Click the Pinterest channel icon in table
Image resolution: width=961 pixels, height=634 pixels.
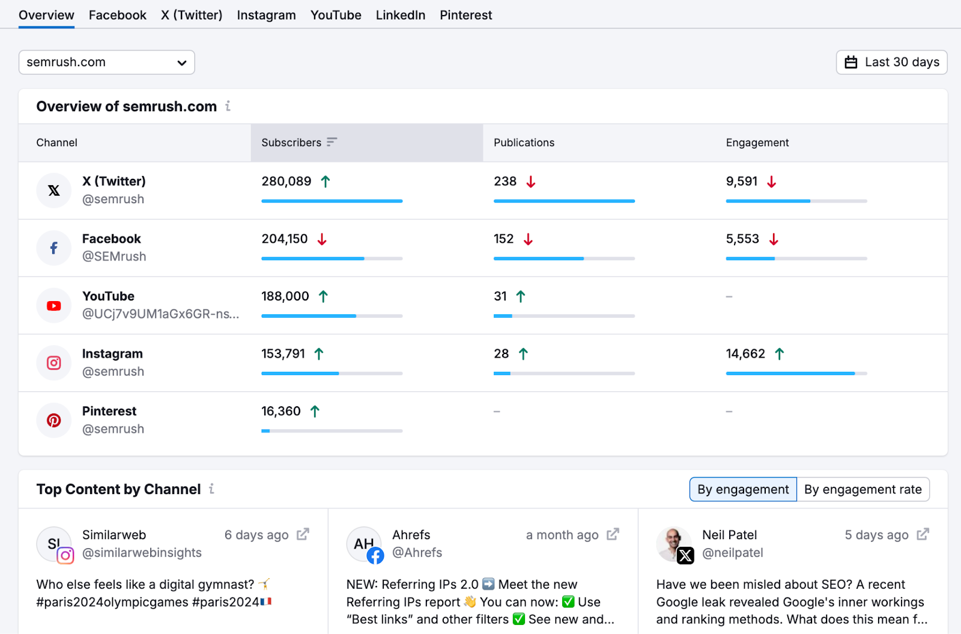pos(53,421)
